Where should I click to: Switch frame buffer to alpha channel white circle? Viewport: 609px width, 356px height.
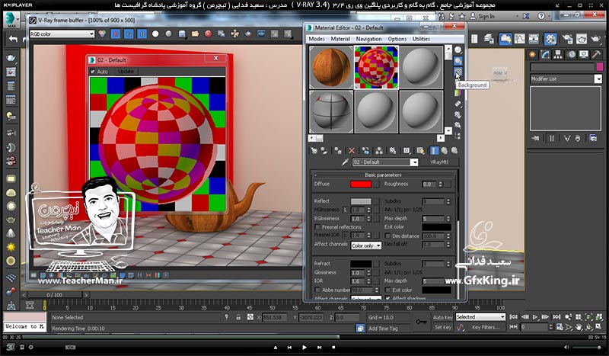coord(155,34)
